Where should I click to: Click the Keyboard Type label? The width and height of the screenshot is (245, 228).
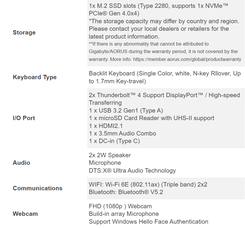coord(35,77)
